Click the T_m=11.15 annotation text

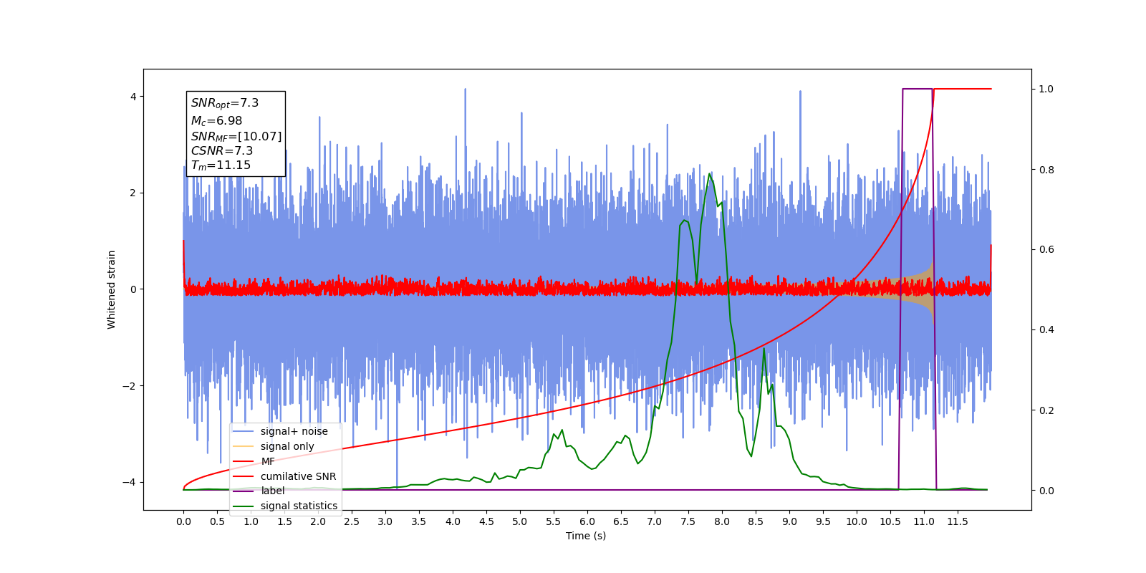pos(221,165)
